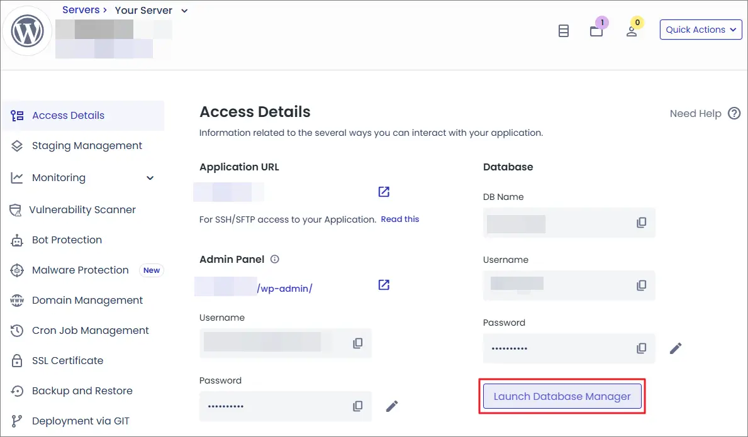Open the Quick Actions dropdown
Viewport: 748px width, 437px height.
[701, 30]
